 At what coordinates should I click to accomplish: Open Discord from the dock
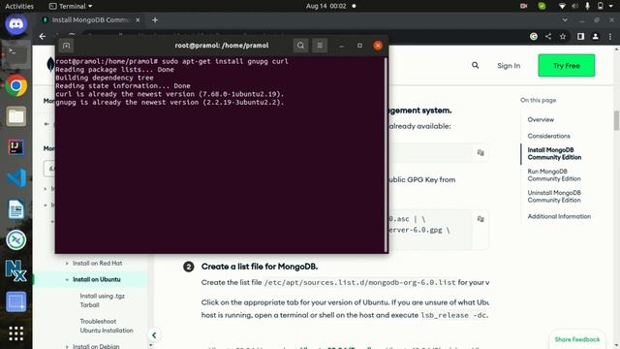tap(15, 24)
